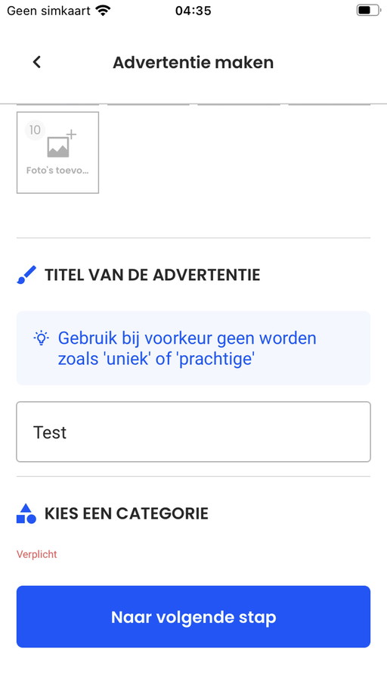Tap the plus sign on photo tile
This screenshot has width=387, height=689.
71,135
